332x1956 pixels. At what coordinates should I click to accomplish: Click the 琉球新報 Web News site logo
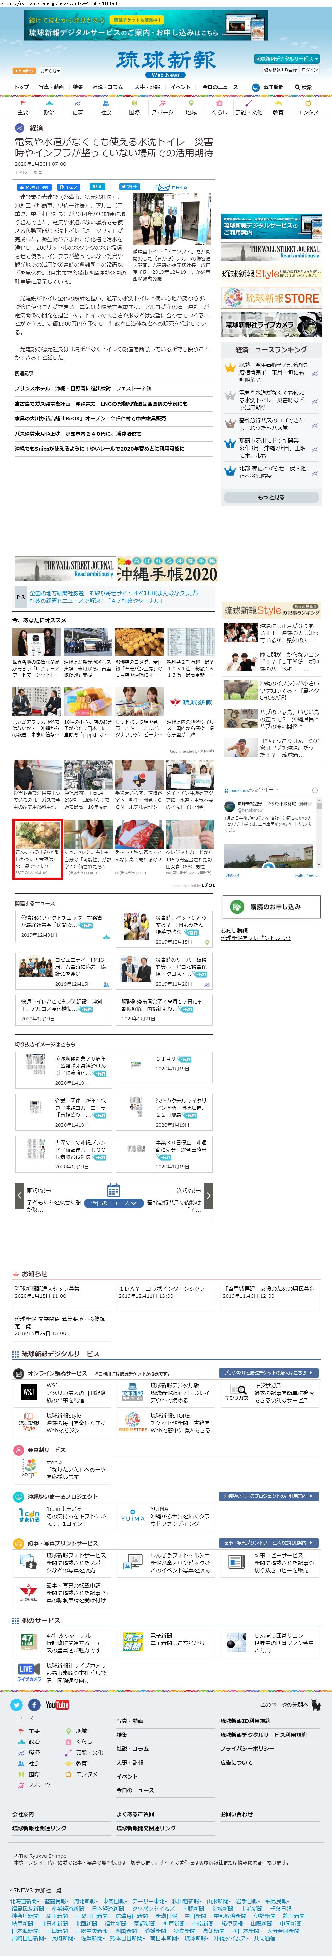click(166, 64)
